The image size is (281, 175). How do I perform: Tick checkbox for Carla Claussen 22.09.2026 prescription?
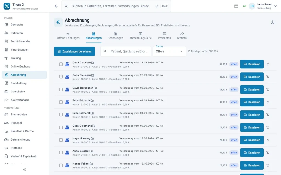coord(61,77)
